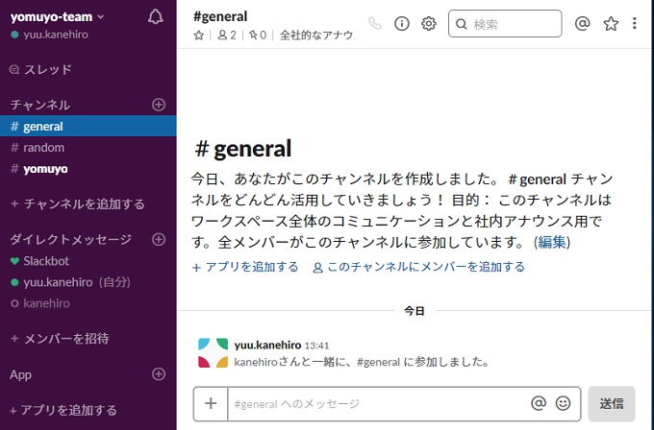Open yomuyo-team workspace dropdown menu
This screenshot has width=654, height=430.
(x=57, y=17)
